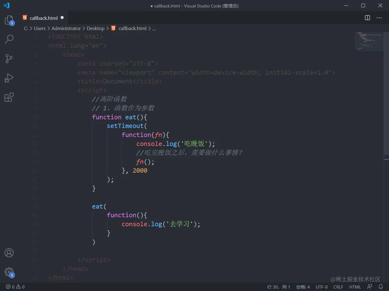Click the <html lang="en"> line
389x291 pixels.
tap(77, 46)
